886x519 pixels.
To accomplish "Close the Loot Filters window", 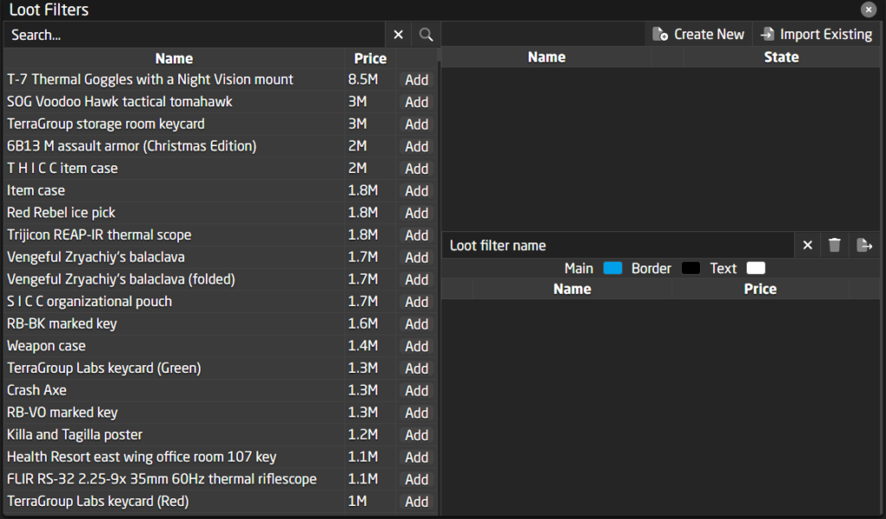I will click(x=868, y=10).
